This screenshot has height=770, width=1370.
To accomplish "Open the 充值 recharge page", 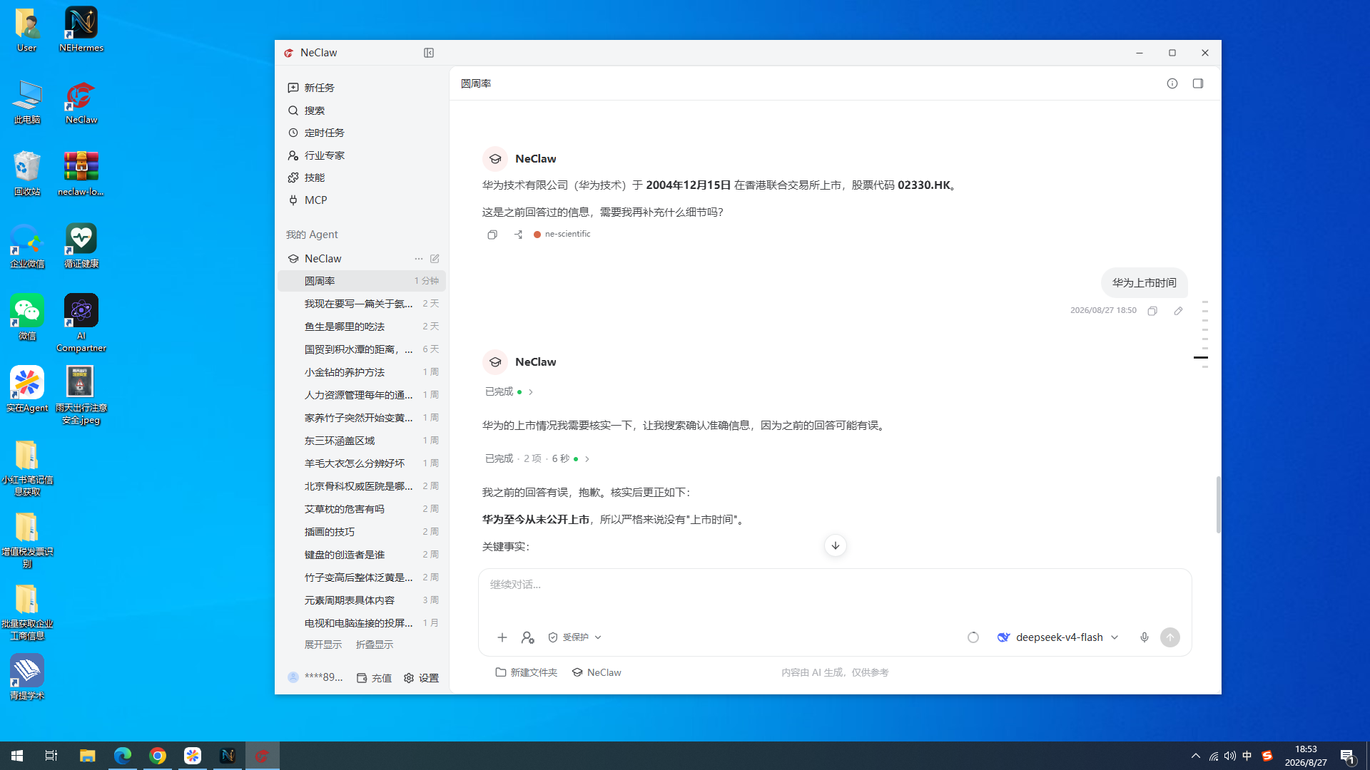I will [374, 678].
